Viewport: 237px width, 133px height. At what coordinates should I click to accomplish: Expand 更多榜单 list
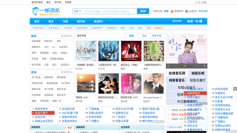coord(67,72)
